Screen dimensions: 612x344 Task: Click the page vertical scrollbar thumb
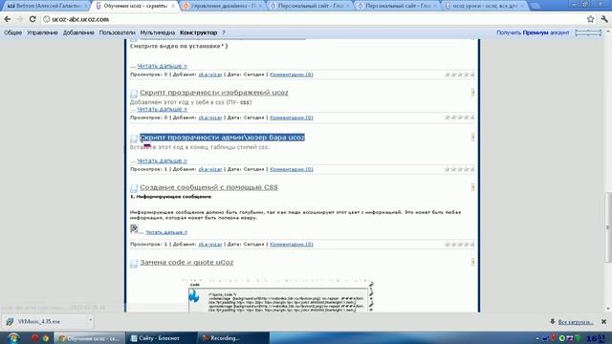(x=608, y=227)
